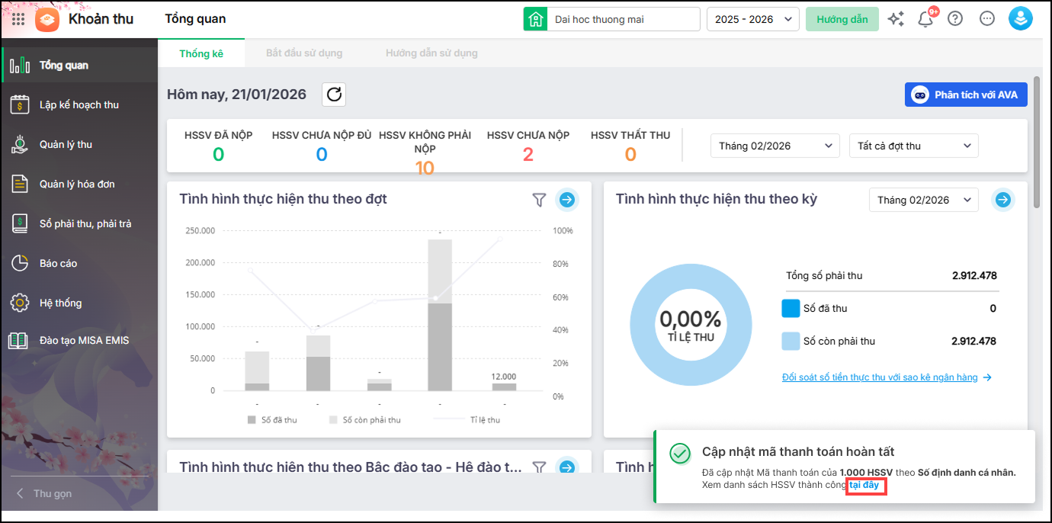Expand Tháng 02/2026 dropdown in thu theo kỳ panel
1052x523 pixels.
[922, 200]
